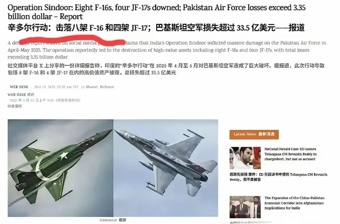Click the WEB DESK 提供 translated byline
Image resolution: width=340 pixels, height=224 pixels.
pos(21,94)
